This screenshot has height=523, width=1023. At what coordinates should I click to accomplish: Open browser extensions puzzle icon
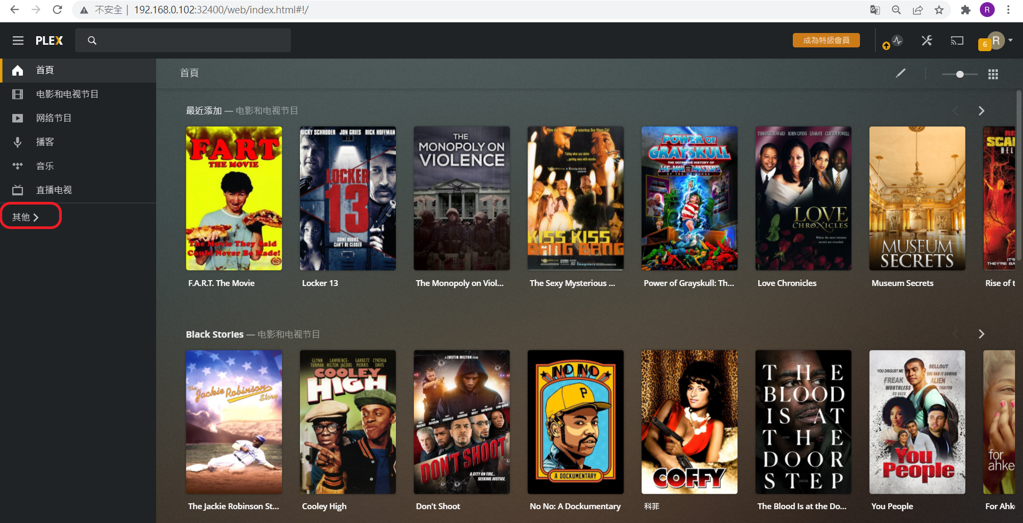point(965,10)
